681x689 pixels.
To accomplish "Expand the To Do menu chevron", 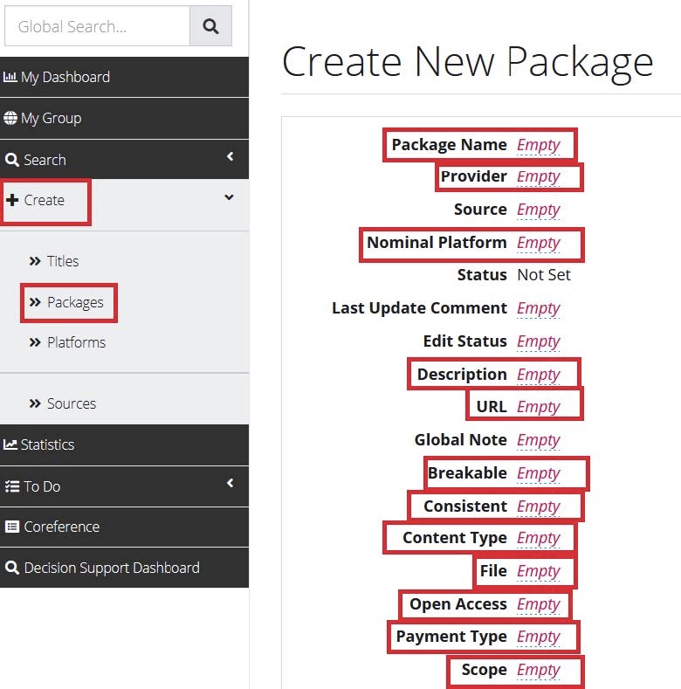I will (230, 483).
